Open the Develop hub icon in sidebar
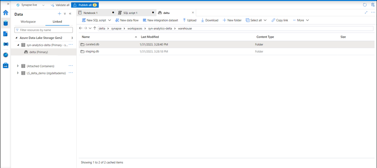 click(5, 34)
